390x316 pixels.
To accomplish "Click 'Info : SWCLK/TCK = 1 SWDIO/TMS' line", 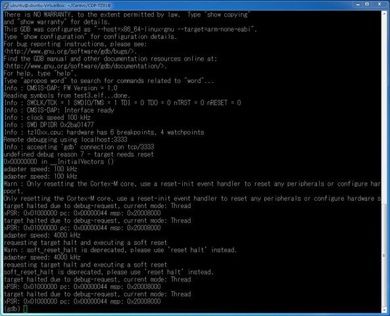I will pyautogui.click(x=122, y=103).
